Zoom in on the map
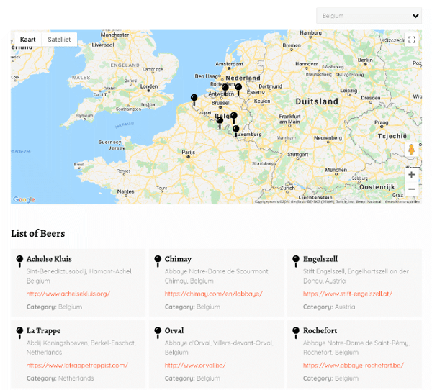 tap(411, 175)
